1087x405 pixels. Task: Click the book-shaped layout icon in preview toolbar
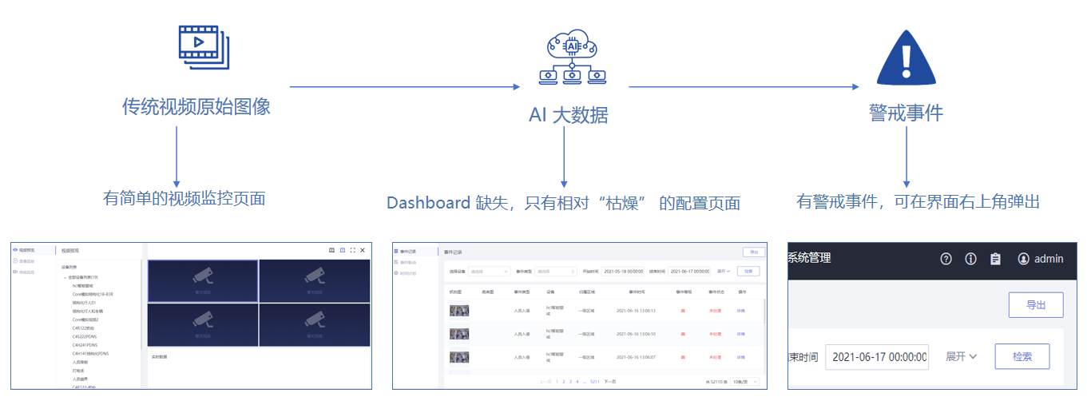coord(331,251)
